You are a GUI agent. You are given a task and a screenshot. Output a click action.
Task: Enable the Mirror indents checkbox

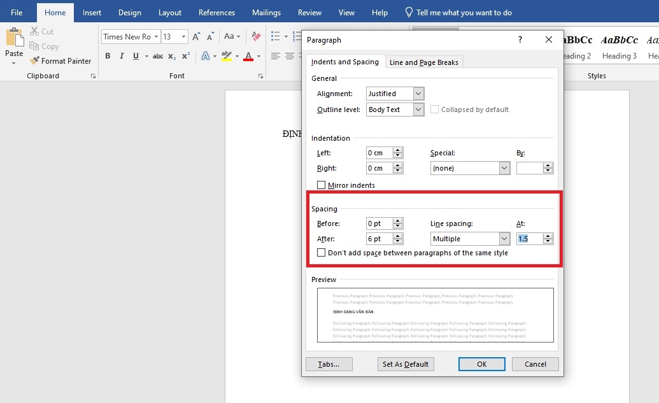[322, 185]
